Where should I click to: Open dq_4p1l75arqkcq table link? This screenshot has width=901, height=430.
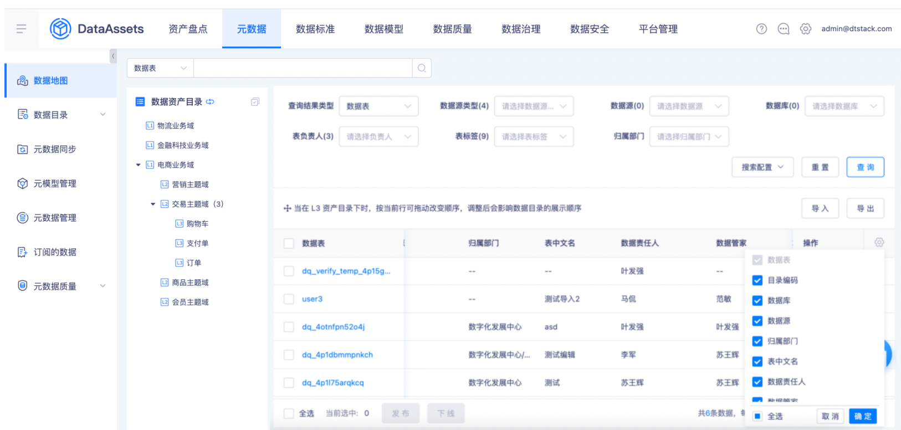[333, 383]
